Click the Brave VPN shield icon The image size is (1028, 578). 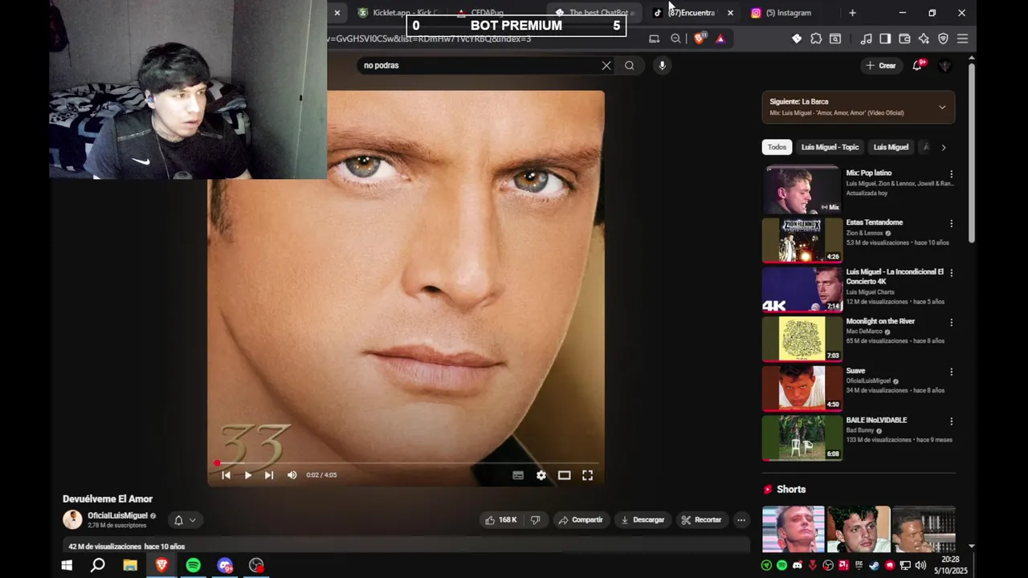click(943, 39)
